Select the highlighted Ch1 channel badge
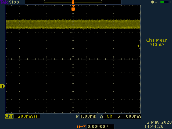The image size is (172, 129). [x=9, y=116]
